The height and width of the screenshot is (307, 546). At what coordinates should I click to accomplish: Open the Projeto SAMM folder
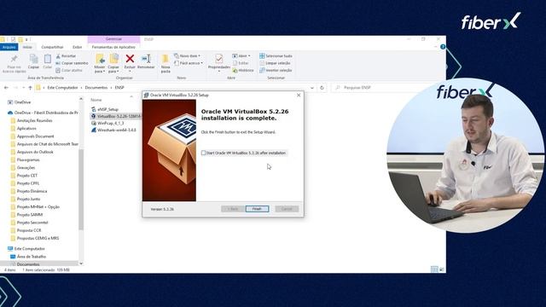click(x=26, y=215)
